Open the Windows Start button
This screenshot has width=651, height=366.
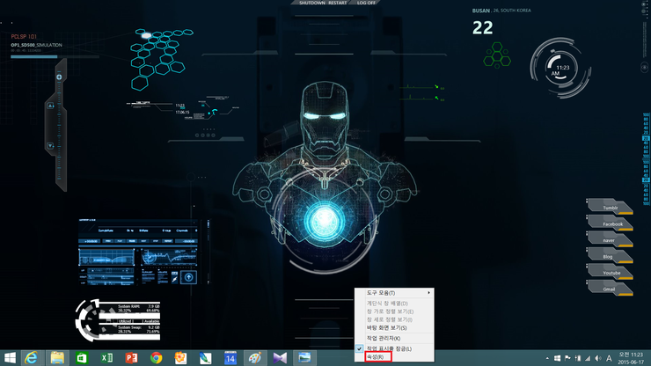tap(10, 358)
